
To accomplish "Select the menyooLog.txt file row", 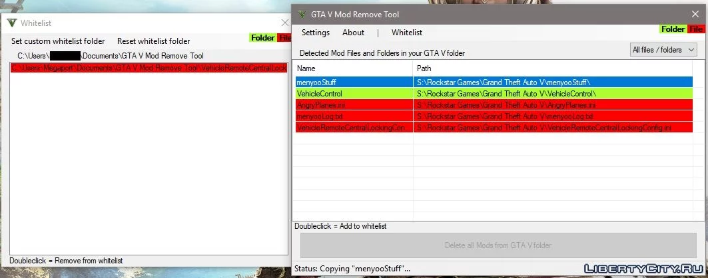I will (494, 116).
